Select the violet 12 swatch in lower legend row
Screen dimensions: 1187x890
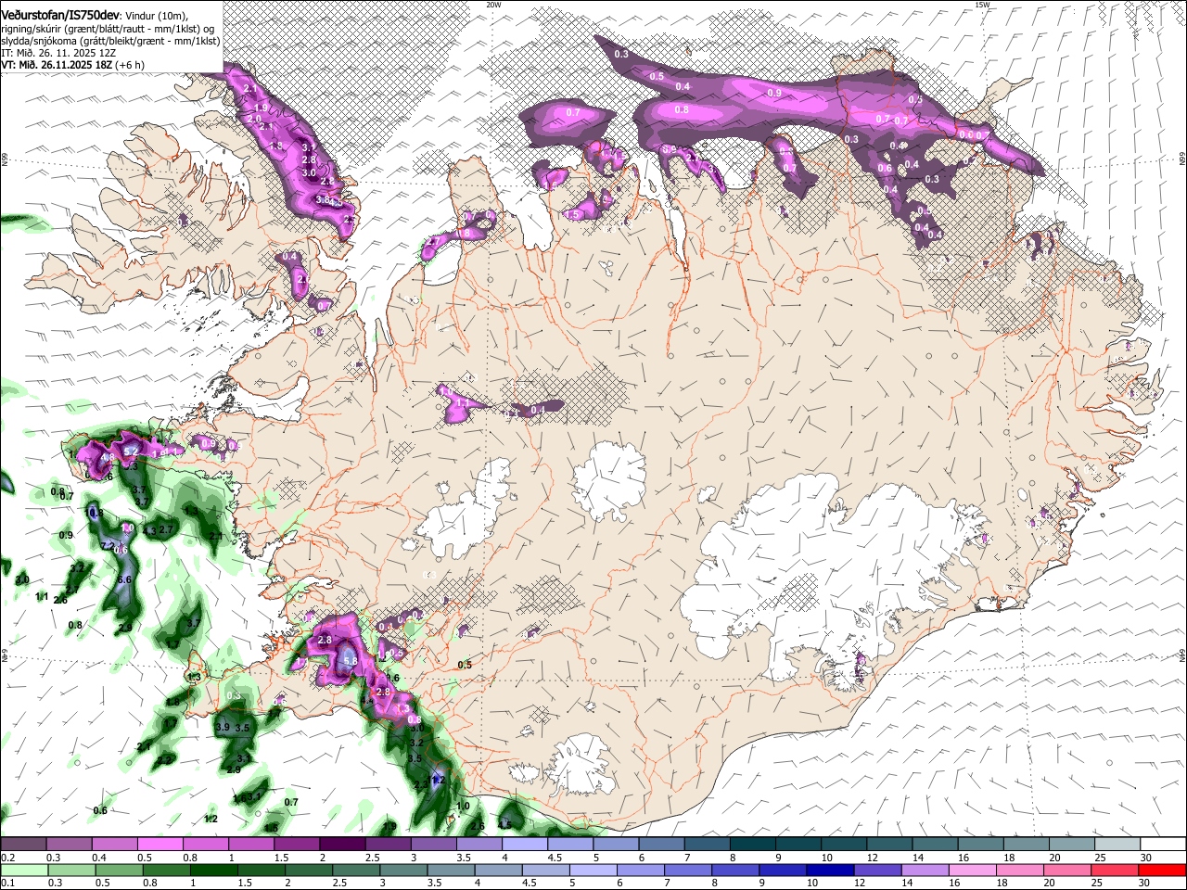pyautogui.click(x=878, y=870)
